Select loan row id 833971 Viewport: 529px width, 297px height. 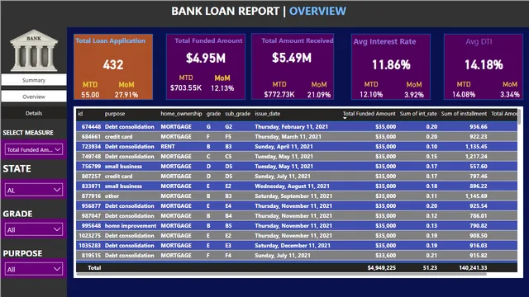[297, 186]
